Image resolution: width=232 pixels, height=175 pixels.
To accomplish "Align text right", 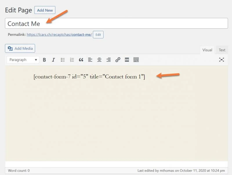I will tap(108, 60).
